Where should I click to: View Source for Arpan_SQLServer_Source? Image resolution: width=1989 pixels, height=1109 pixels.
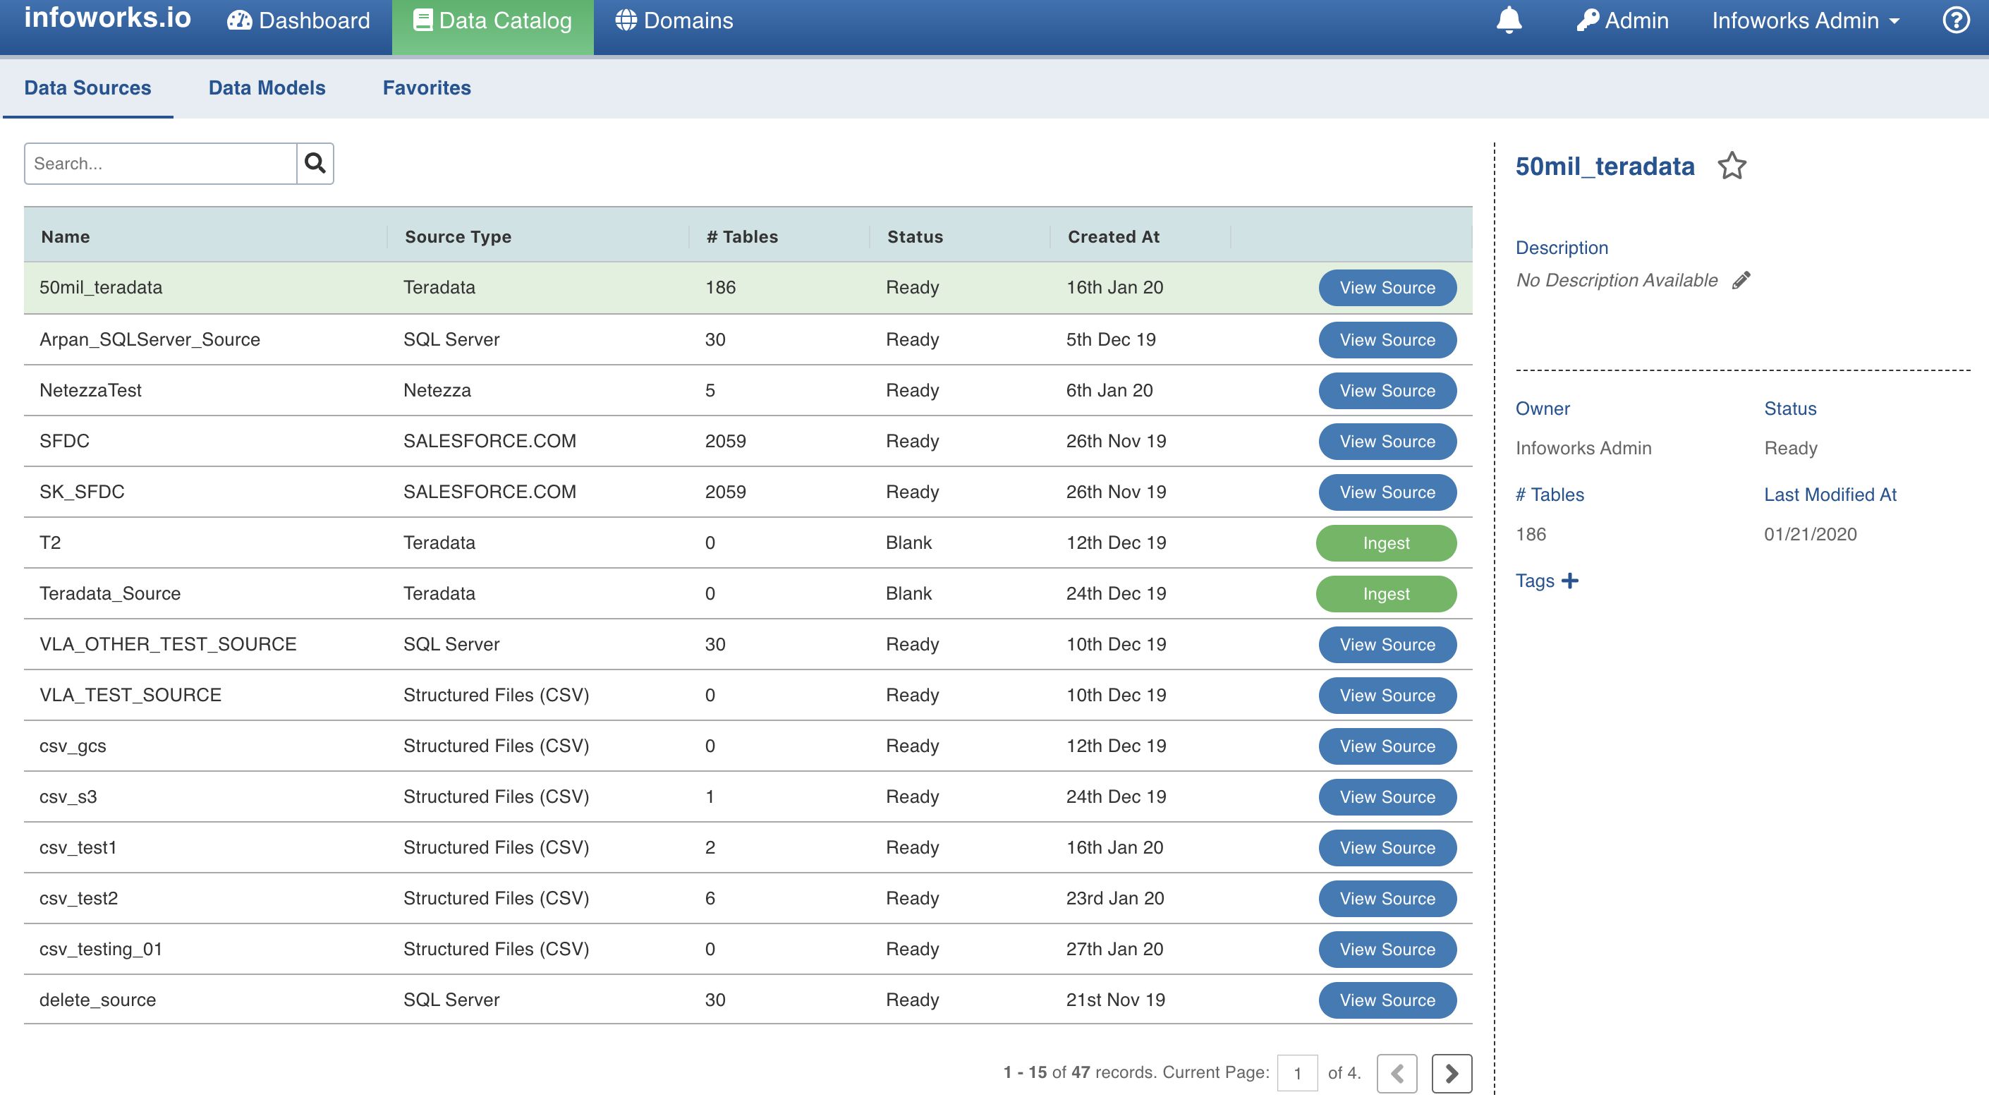click(x=1387, y=340)
